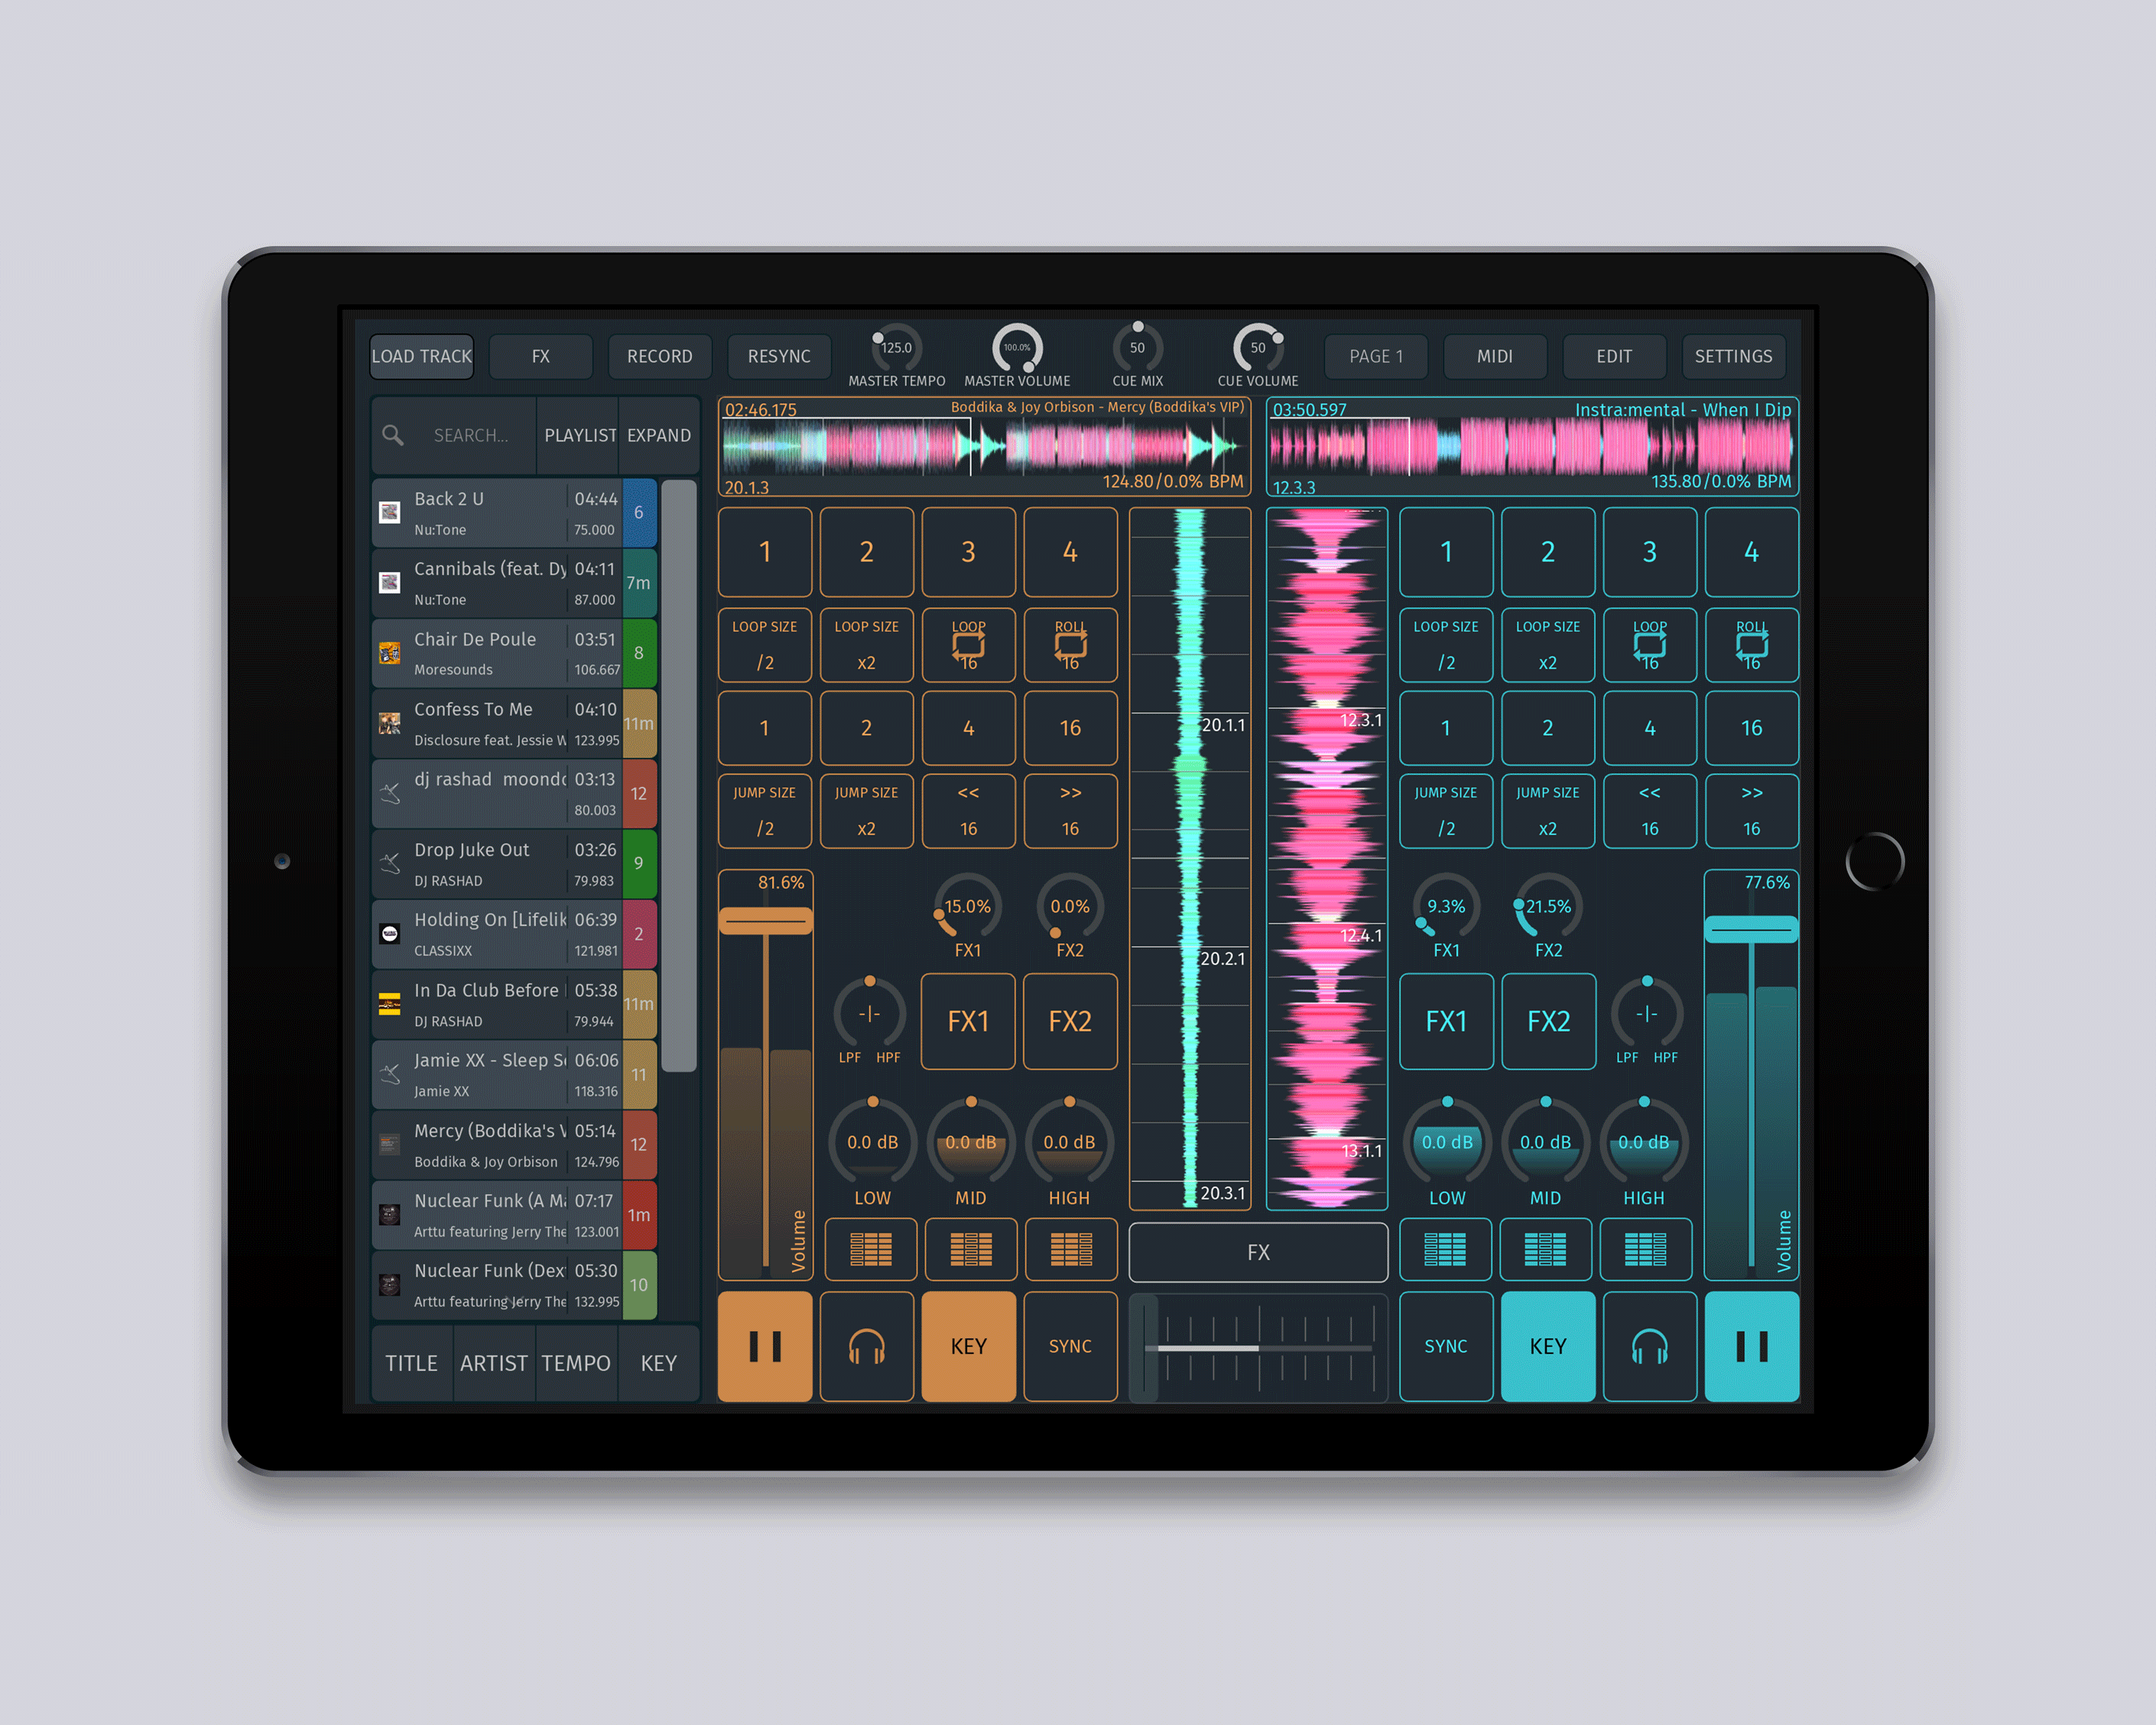Viewport: 2156px width, 1725px height.
Task: Click left deck jump forward >> 16
Action: 1070,811
